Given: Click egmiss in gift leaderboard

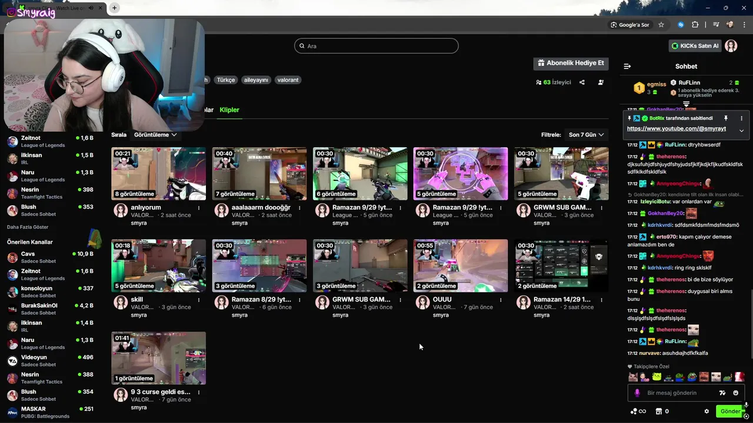Looking at the screenshot, I should click(x=657, y=85).
